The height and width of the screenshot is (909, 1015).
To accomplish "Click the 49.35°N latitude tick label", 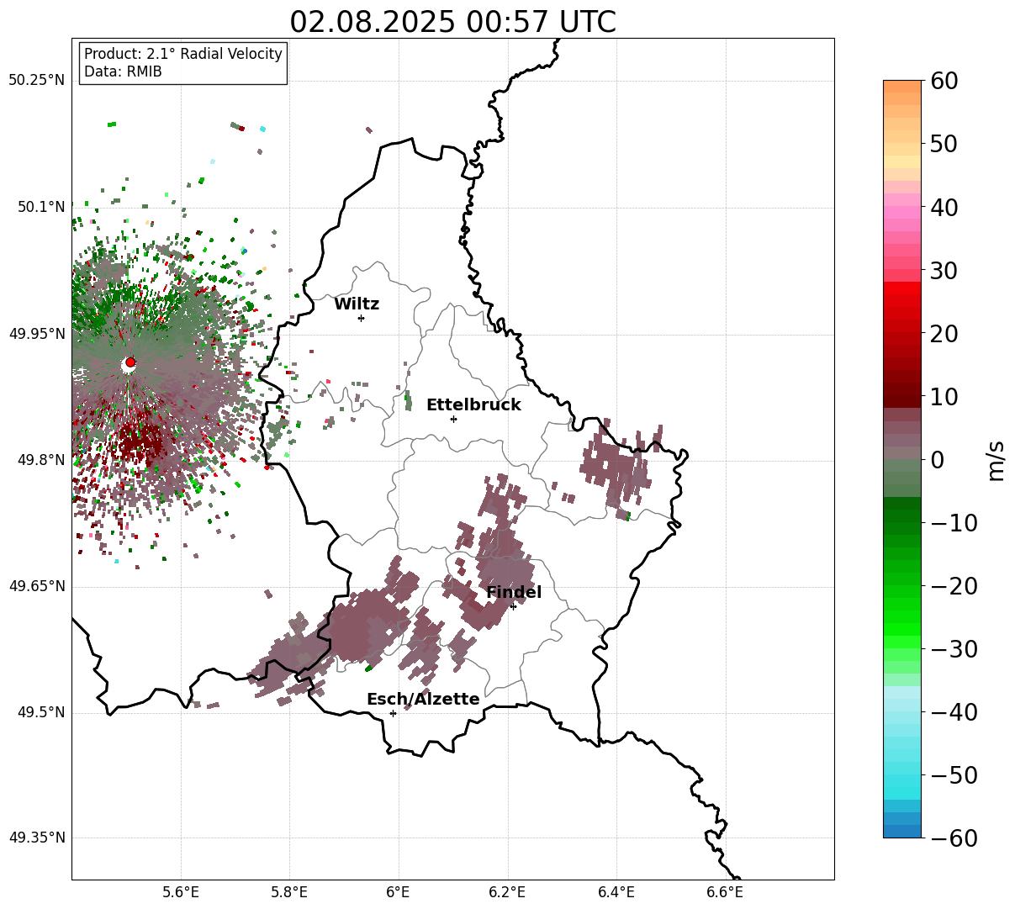I will (36, 838).
